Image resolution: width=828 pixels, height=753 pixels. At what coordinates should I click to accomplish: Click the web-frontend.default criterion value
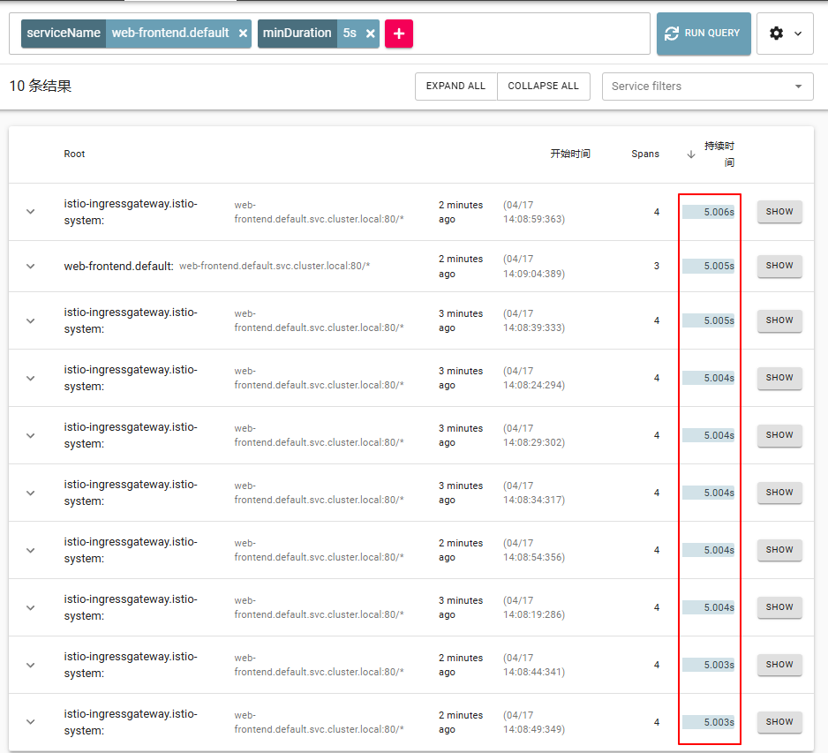pyautogui.click(x=170, y=34)
